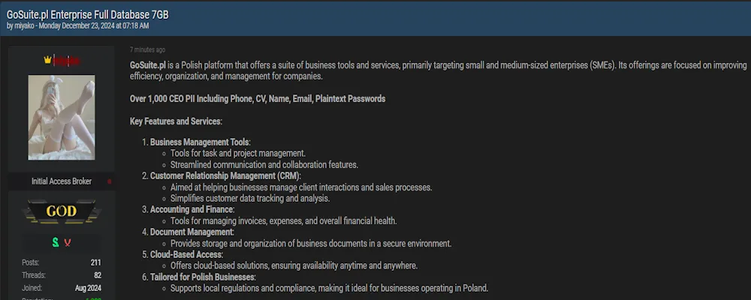Click the red V badge icon
The height and width of the screenshot is (300, 751).
tap(68, 242)
